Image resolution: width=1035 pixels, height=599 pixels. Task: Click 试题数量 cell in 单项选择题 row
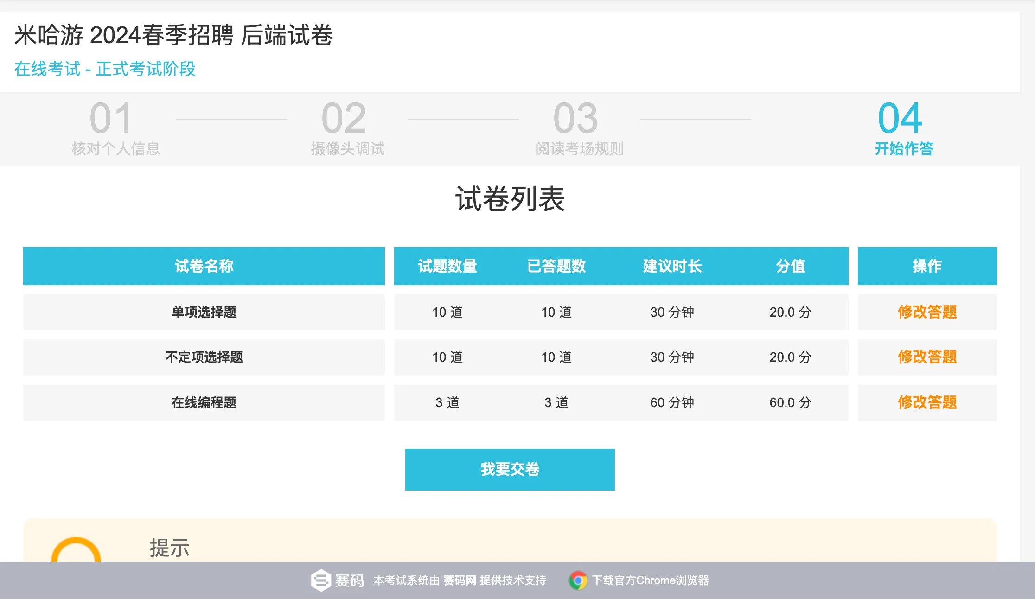click(x=447, y=312)
